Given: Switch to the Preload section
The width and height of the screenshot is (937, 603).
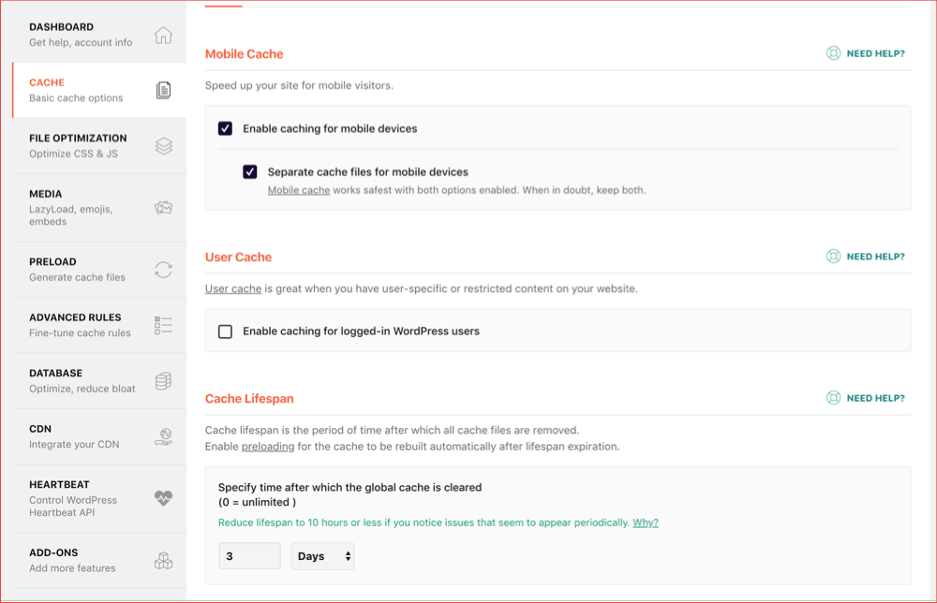Looking at the screenshot, I should coord(99,270).
